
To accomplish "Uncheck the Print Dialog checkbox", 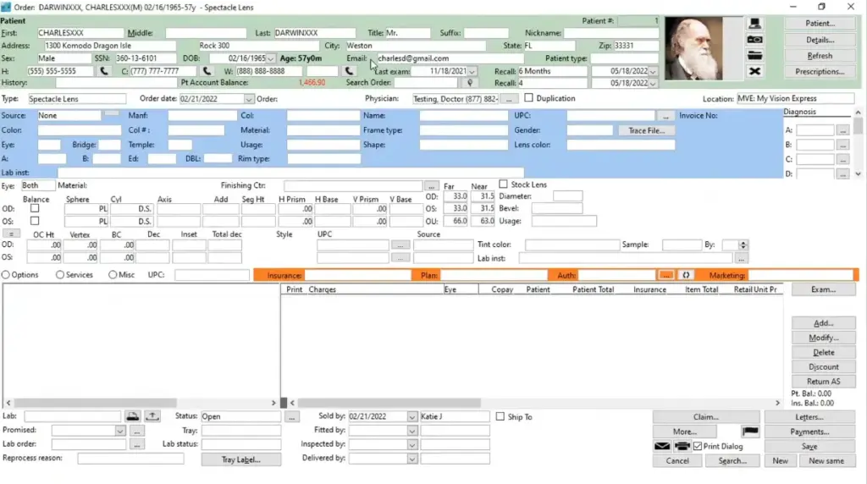I will 698,446.
